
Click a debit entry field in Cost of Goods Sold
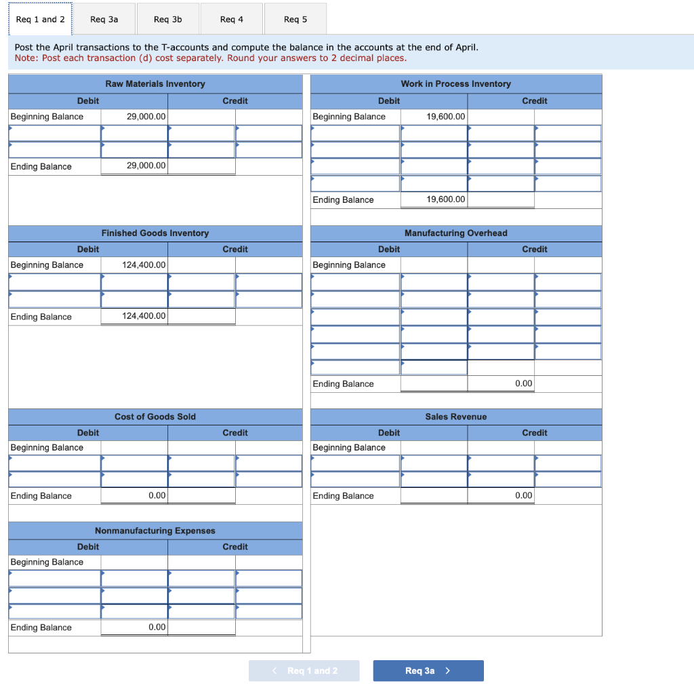click(134, 463)
